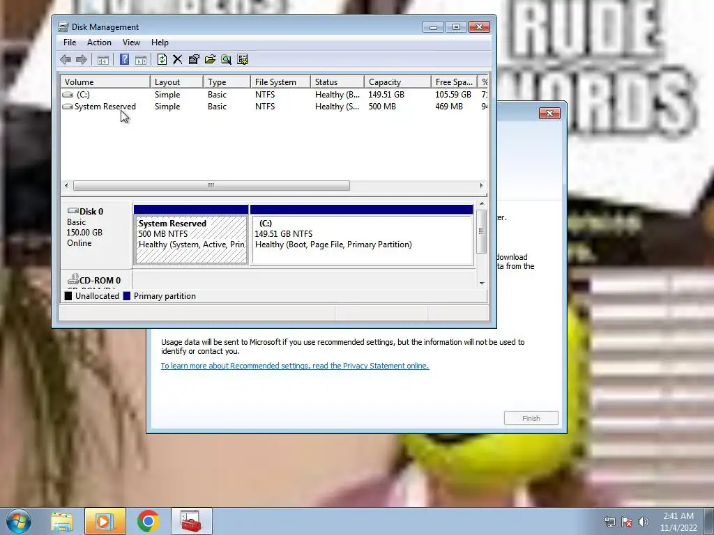The width and height of the screenshot is (714, 535).
Task: Sort by the Layout column header
Action: [176, 82]
